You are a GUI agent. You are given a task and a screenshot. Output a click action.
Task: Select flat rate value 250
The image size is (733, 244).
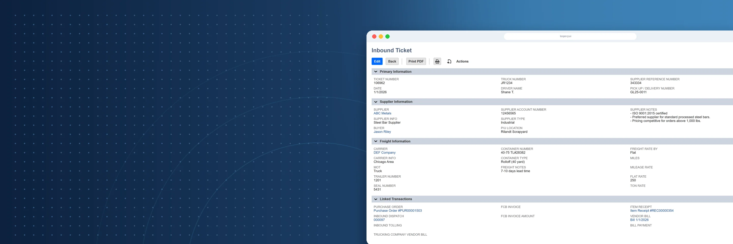633,180
